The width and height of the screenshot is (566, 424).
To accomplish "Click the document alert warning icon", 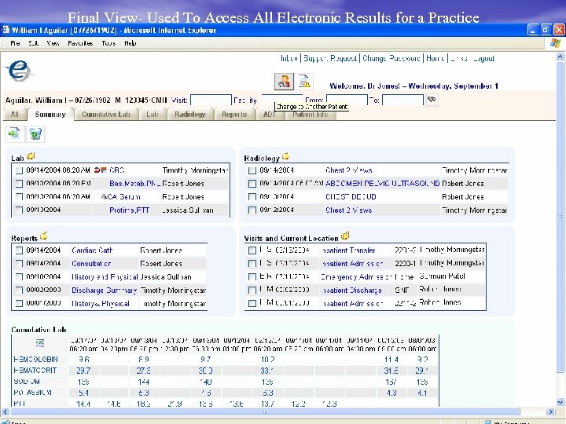I will [304, 82].
